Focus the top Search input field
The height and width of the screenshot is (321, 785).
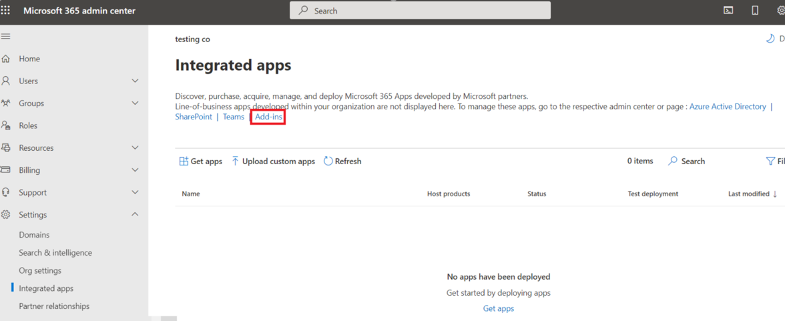420,11
